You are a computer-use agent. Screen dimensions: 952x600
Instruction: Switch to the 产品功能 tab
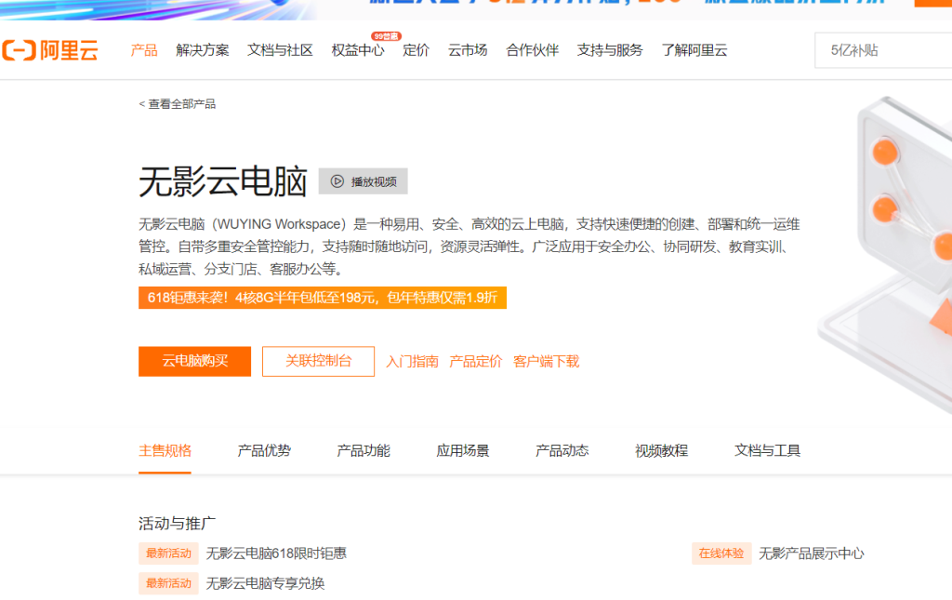click(364, 450)
